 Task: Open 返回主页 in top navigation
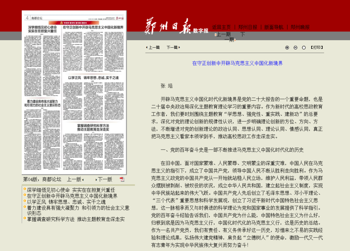(x=221, y=27)
